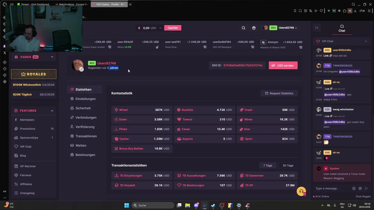Send the chat message arrow
374x210 pixels.
(x=366, y=188)
